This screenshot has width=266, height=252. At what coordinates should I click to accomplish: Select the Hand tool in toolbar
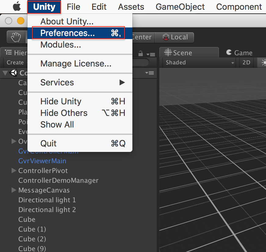[16, 37]
